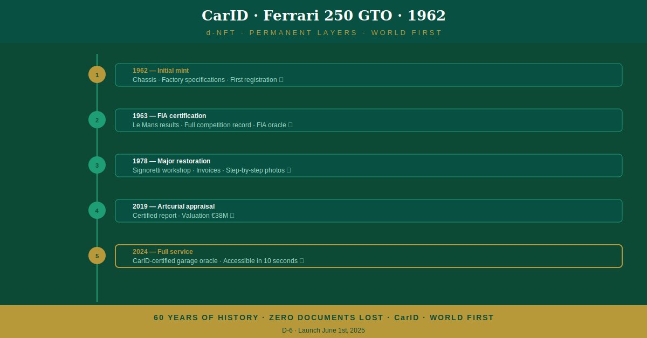Screen dimensions: 647x338
Task: Click 'Chassis · Factory specifications · First registration' line
Action: (x=208, y=80)
